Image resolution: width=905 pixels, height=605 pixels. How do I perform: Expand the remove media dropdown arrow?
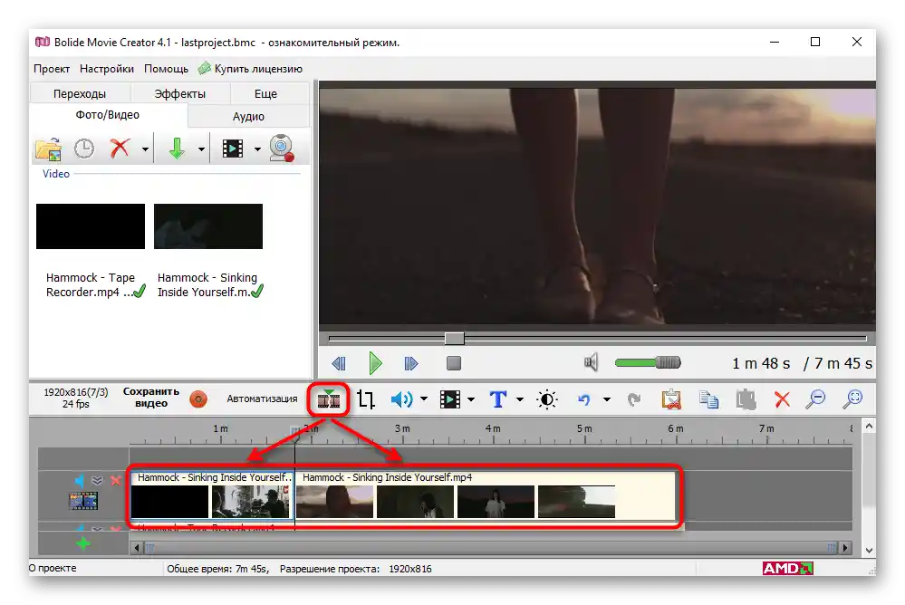145,149
